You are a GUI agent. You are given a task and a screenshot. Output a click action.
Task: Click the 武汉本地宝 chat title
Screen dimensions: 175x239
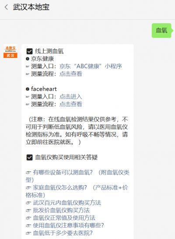tap(31, 7)
